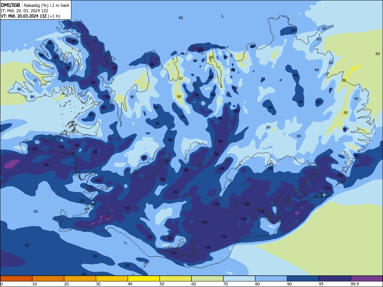
Task: Choose the 90–95 dark blue legend swatch
Action: coord(303,279)
